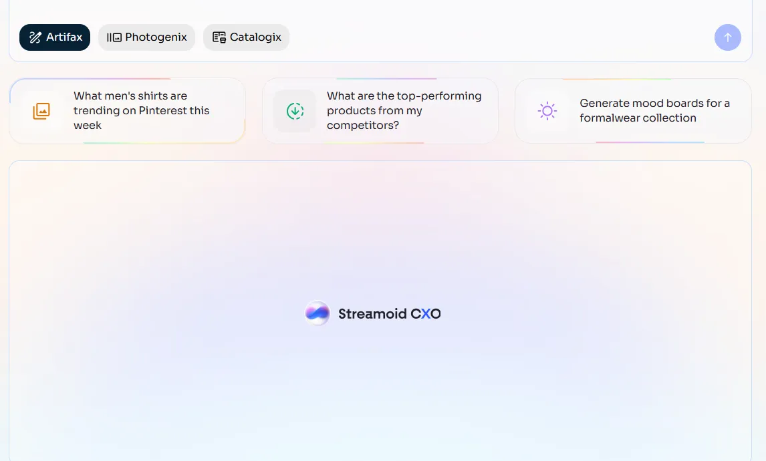Click the Streamoid swirl logo icon
This screenshot has height=461, width=766.
coord(317,313)
